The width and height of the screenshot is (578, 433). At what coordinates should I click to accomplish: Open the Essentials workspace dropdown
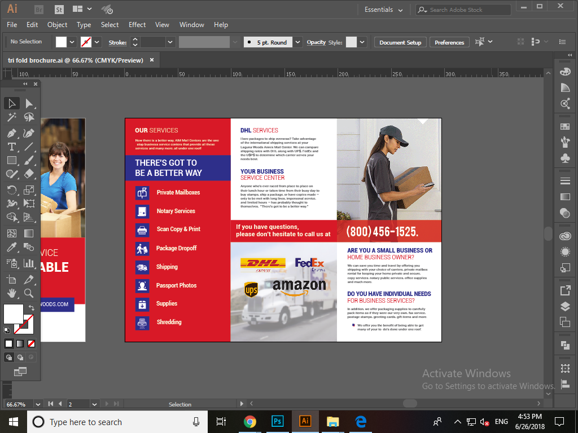[x=383, y=10]
